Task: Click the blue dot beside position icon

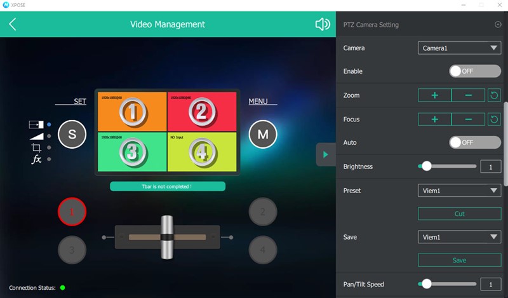Action: click(49, 124)
